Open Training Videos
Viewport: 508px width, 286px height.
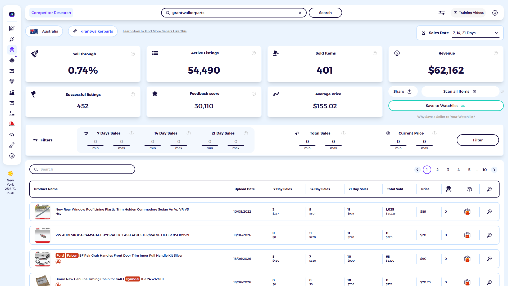coord(469,13)
